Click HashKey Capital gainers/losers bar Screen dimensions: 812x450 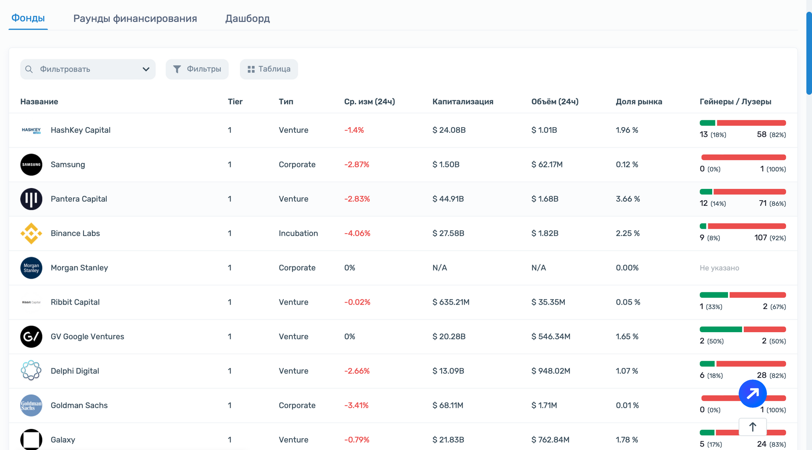click(x=743, y=123)
